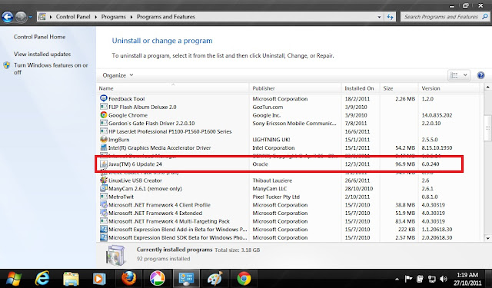Open Picasa from taskbar
Screen dimensions: 492x288
pos(157,278)
